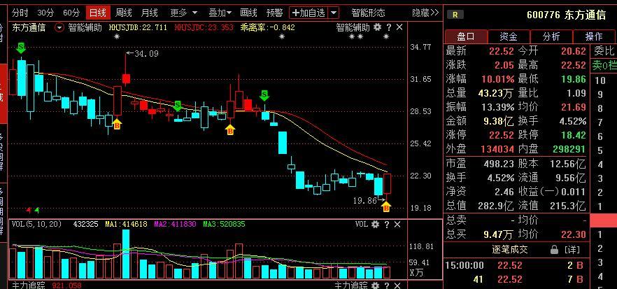Select the 日线 daily chart tab
The image size is (617, 289).
[x=98, y=13]
